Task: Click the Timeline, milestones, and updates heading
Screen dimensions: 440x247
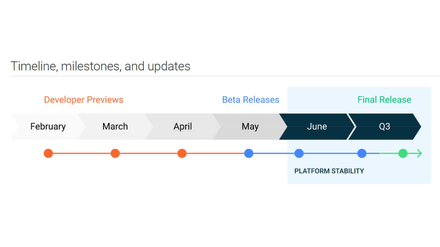Action: [x=100, y=66]
